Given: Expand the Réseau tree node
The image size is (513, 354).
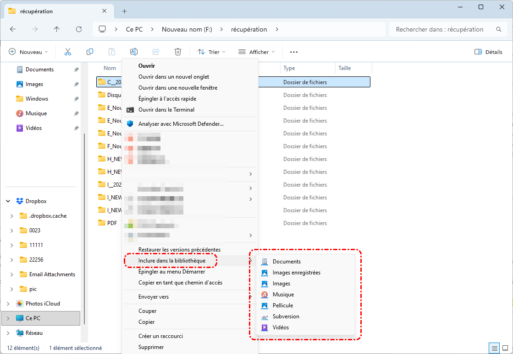Looking at the screenshot, I should pyautogui.click(x=8, y=333).
